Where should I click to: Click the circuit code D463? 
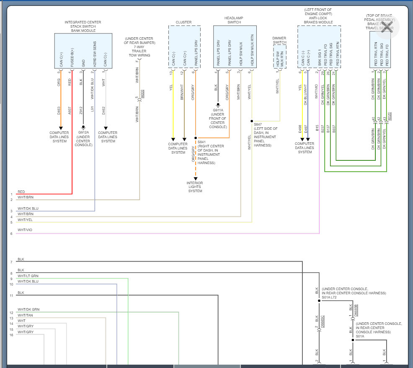(x=59, y=111)
